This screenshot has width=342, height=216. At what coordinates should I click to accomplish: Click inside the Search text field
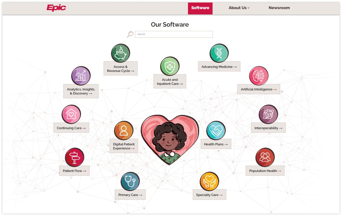click(x=174, y=34)
